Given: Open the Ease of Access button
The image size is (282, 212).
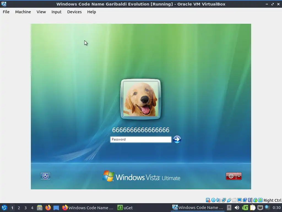Looking at the screenshot, I should (x=45, y=176).
